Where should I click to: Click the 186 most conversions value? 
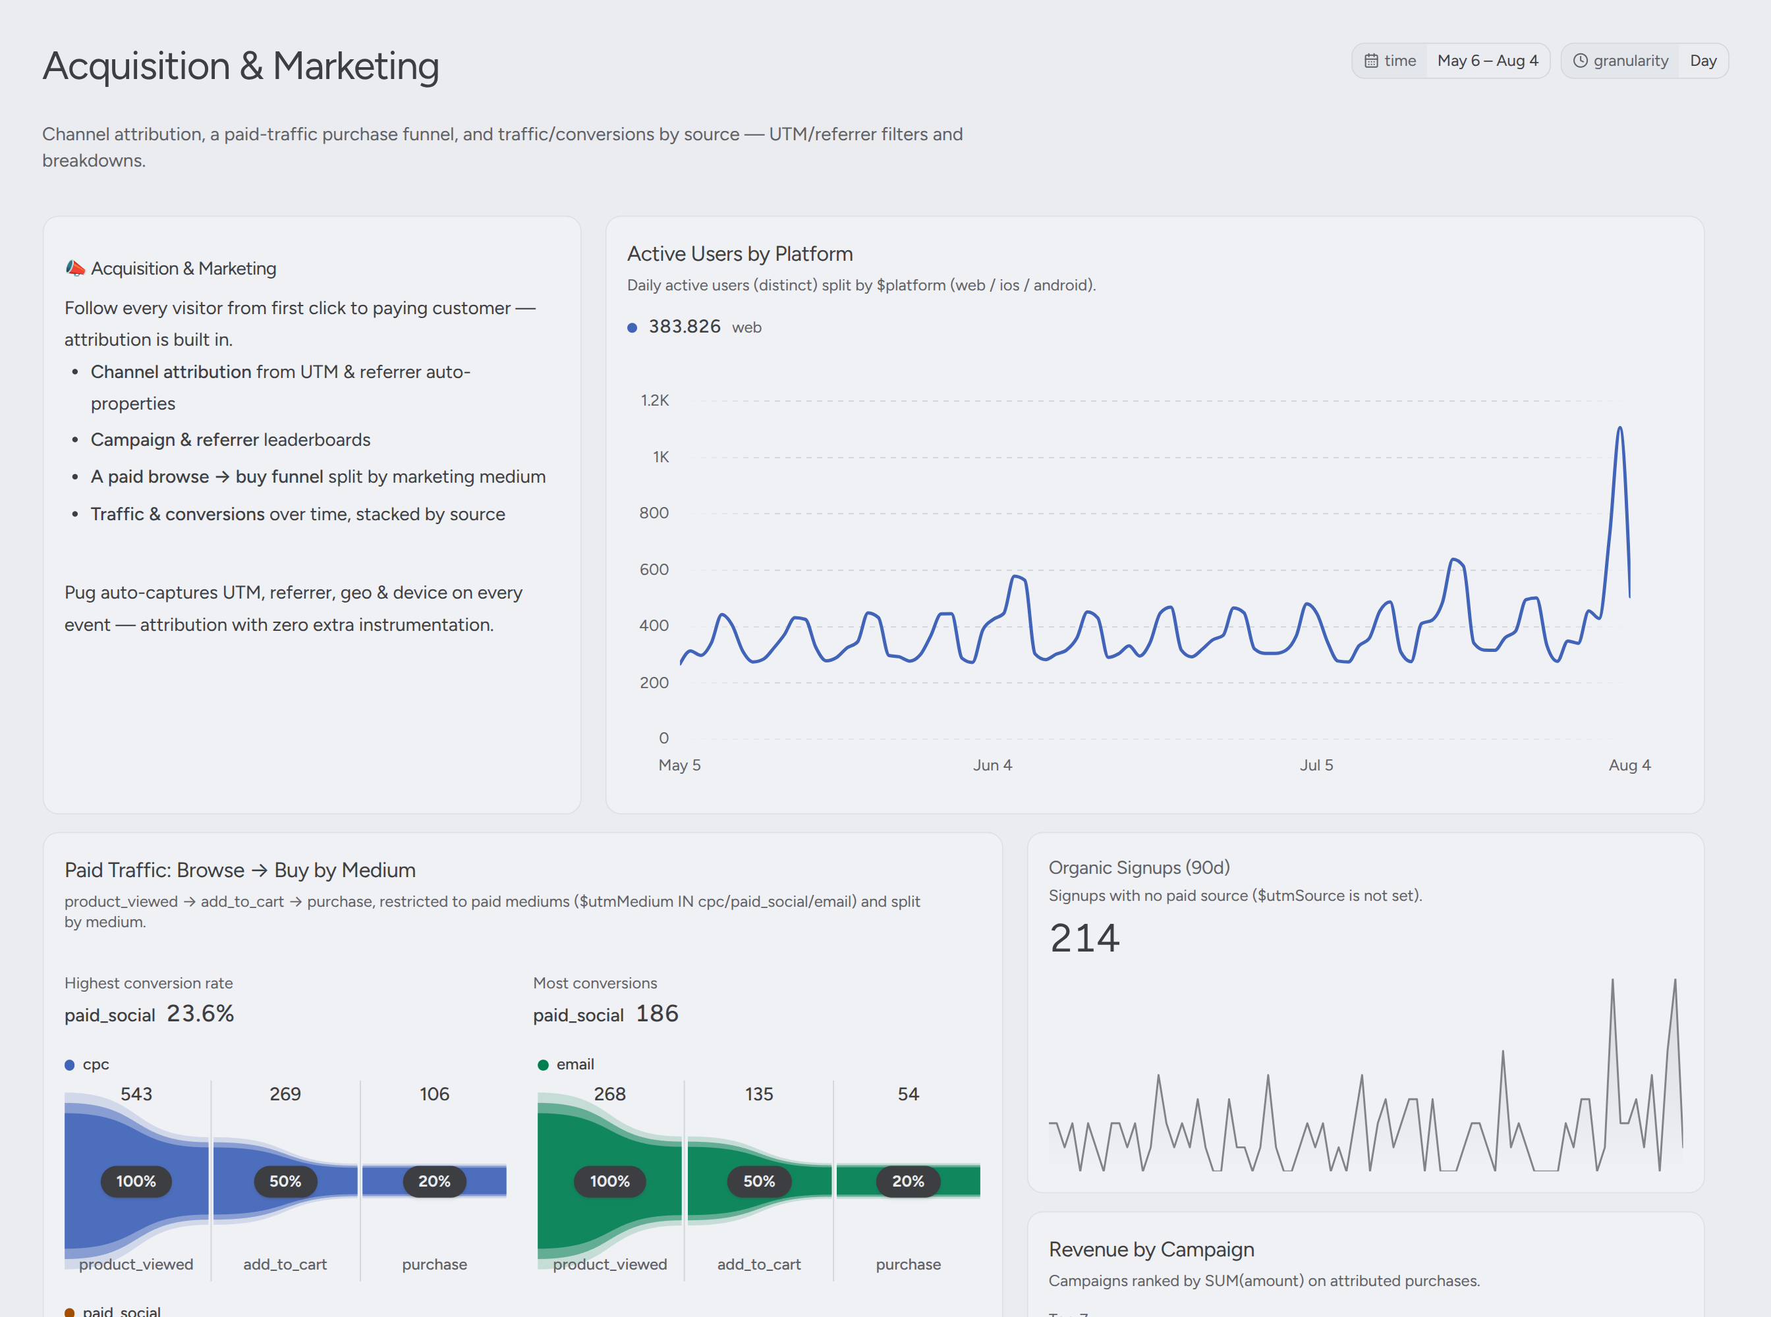pyautogui.click(x=658, y=1013)
